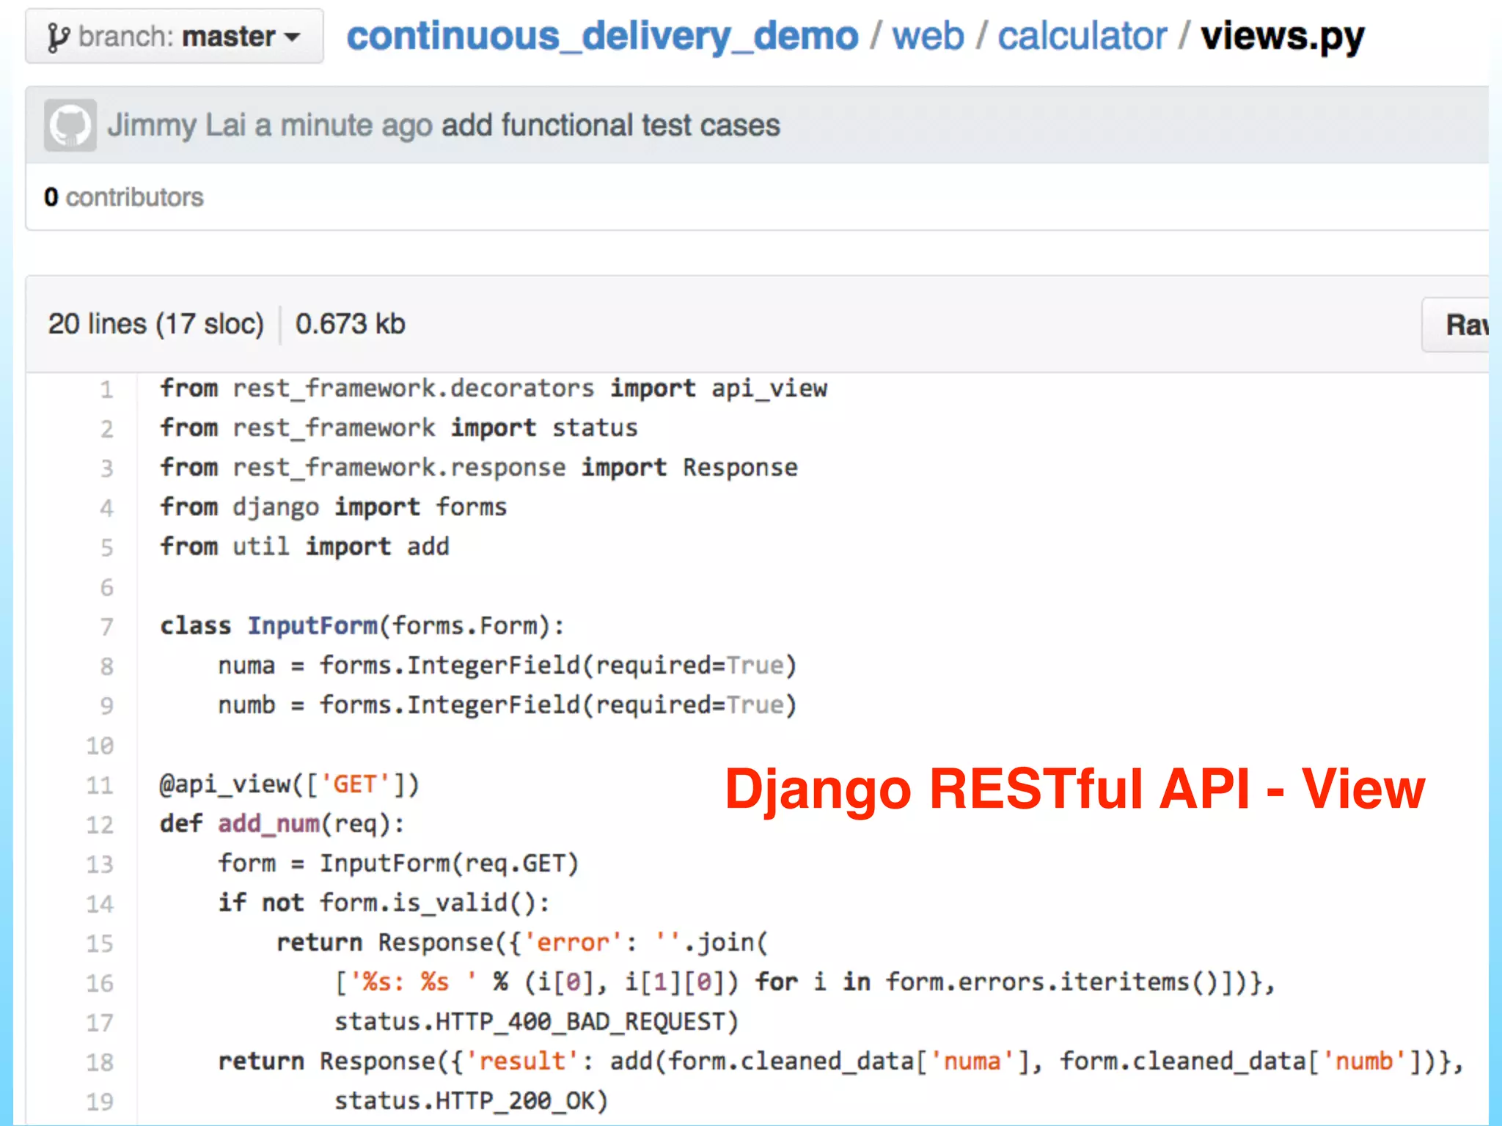Click the add_num function name
1502x1126 pixels.
click(268, 824)
